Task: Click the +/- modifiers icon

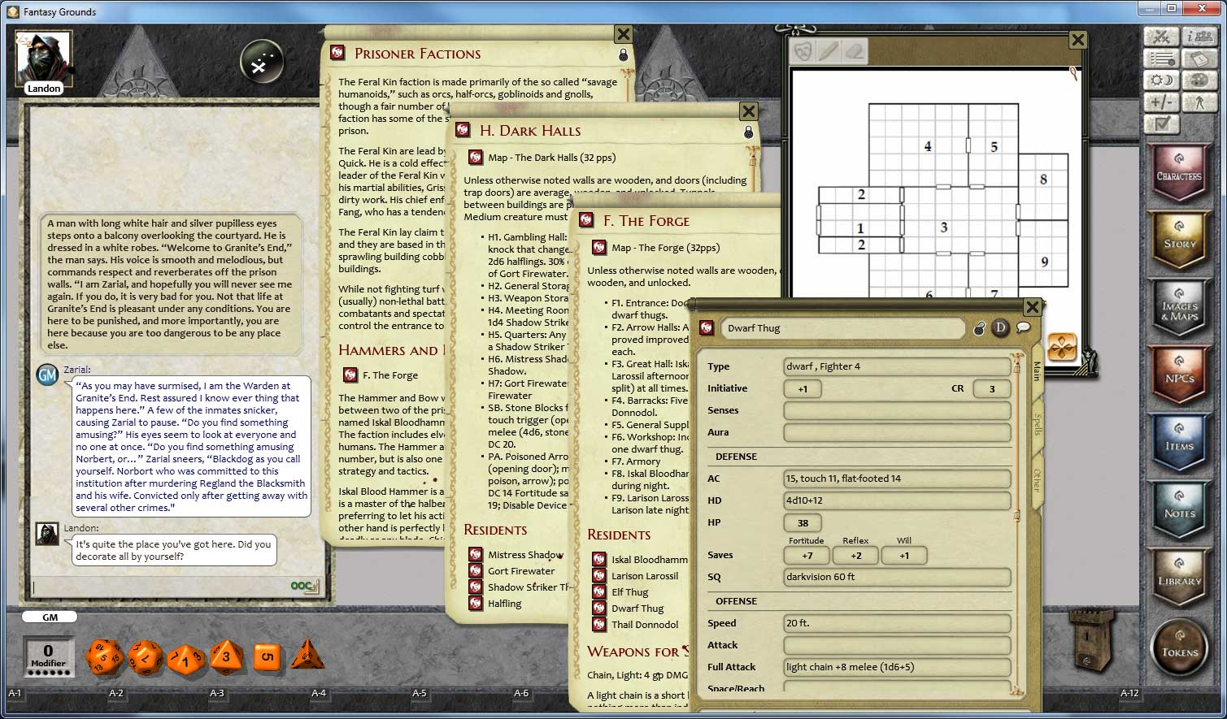Action: point(1161,102)
